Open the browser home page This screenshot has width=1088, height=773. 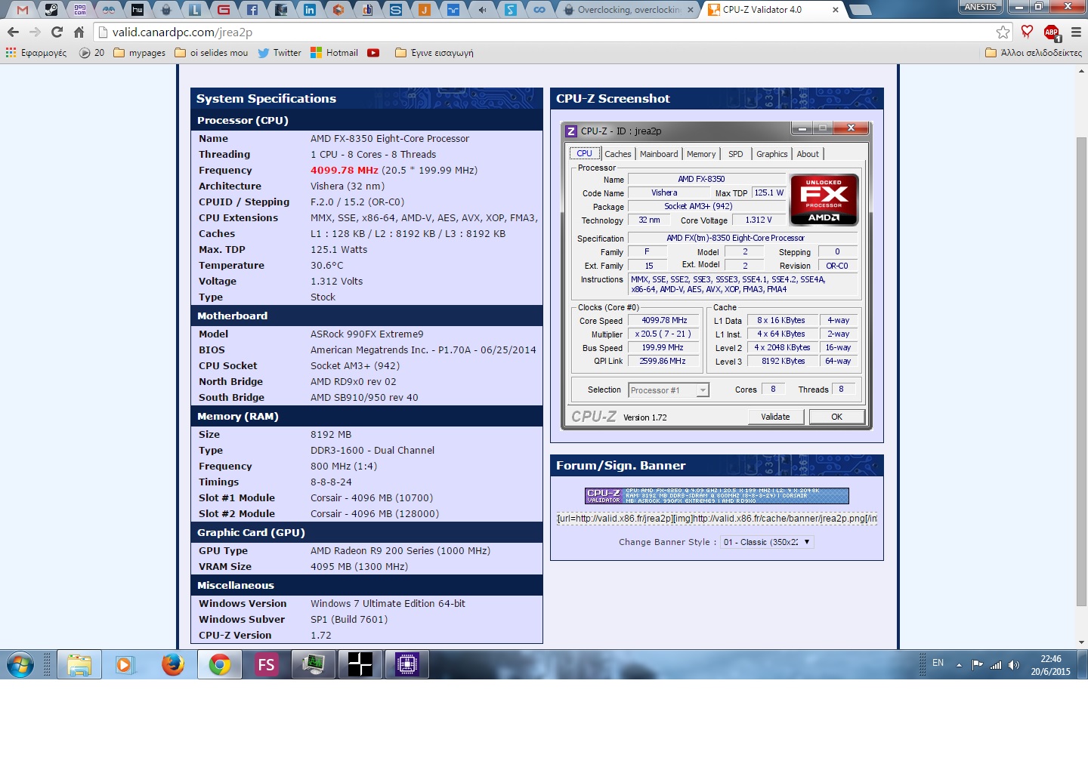[x=79, y=32]
